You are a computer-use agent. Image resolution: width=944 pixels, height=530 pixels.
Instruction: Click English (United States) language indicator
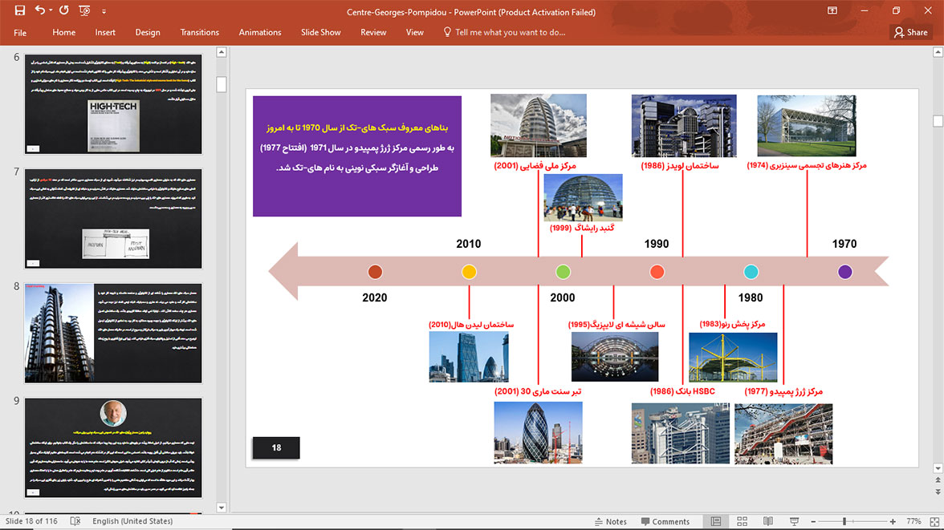click(132, 521)
